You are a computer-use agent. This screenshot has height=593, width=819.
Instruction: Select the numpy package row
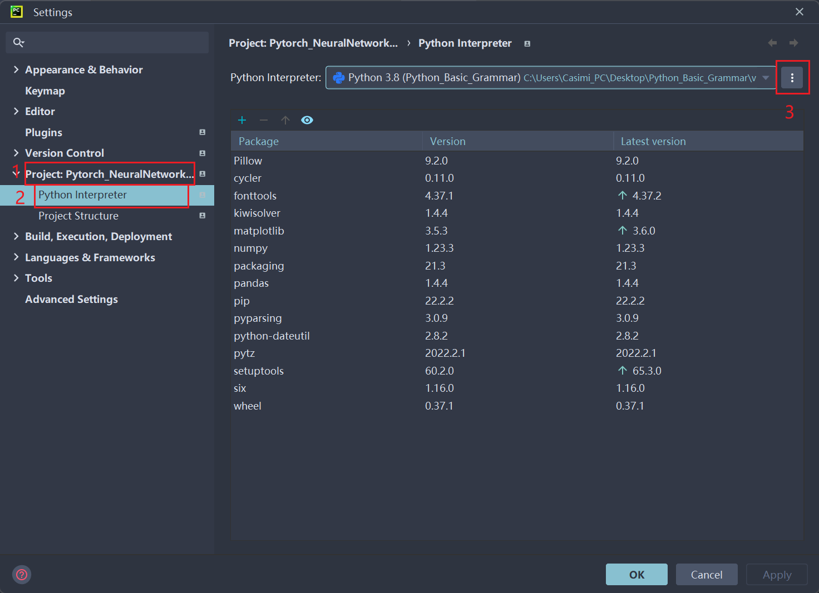pyautogui.click(x=517, y=248)
